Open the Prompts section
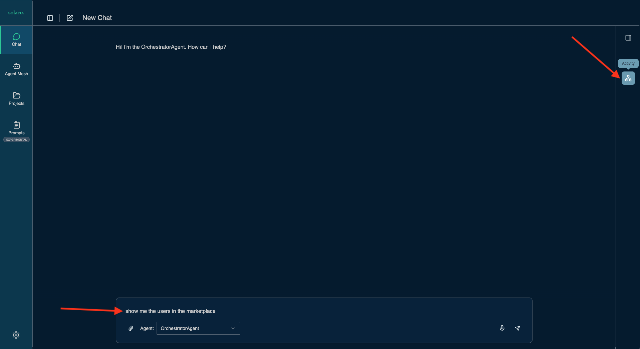This screenshot has width=640, height=349. tap(16, 129)
